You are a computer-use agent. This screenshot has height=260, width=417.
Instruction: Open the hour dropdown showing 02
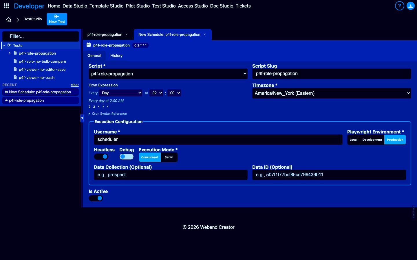tap(156, 93)
